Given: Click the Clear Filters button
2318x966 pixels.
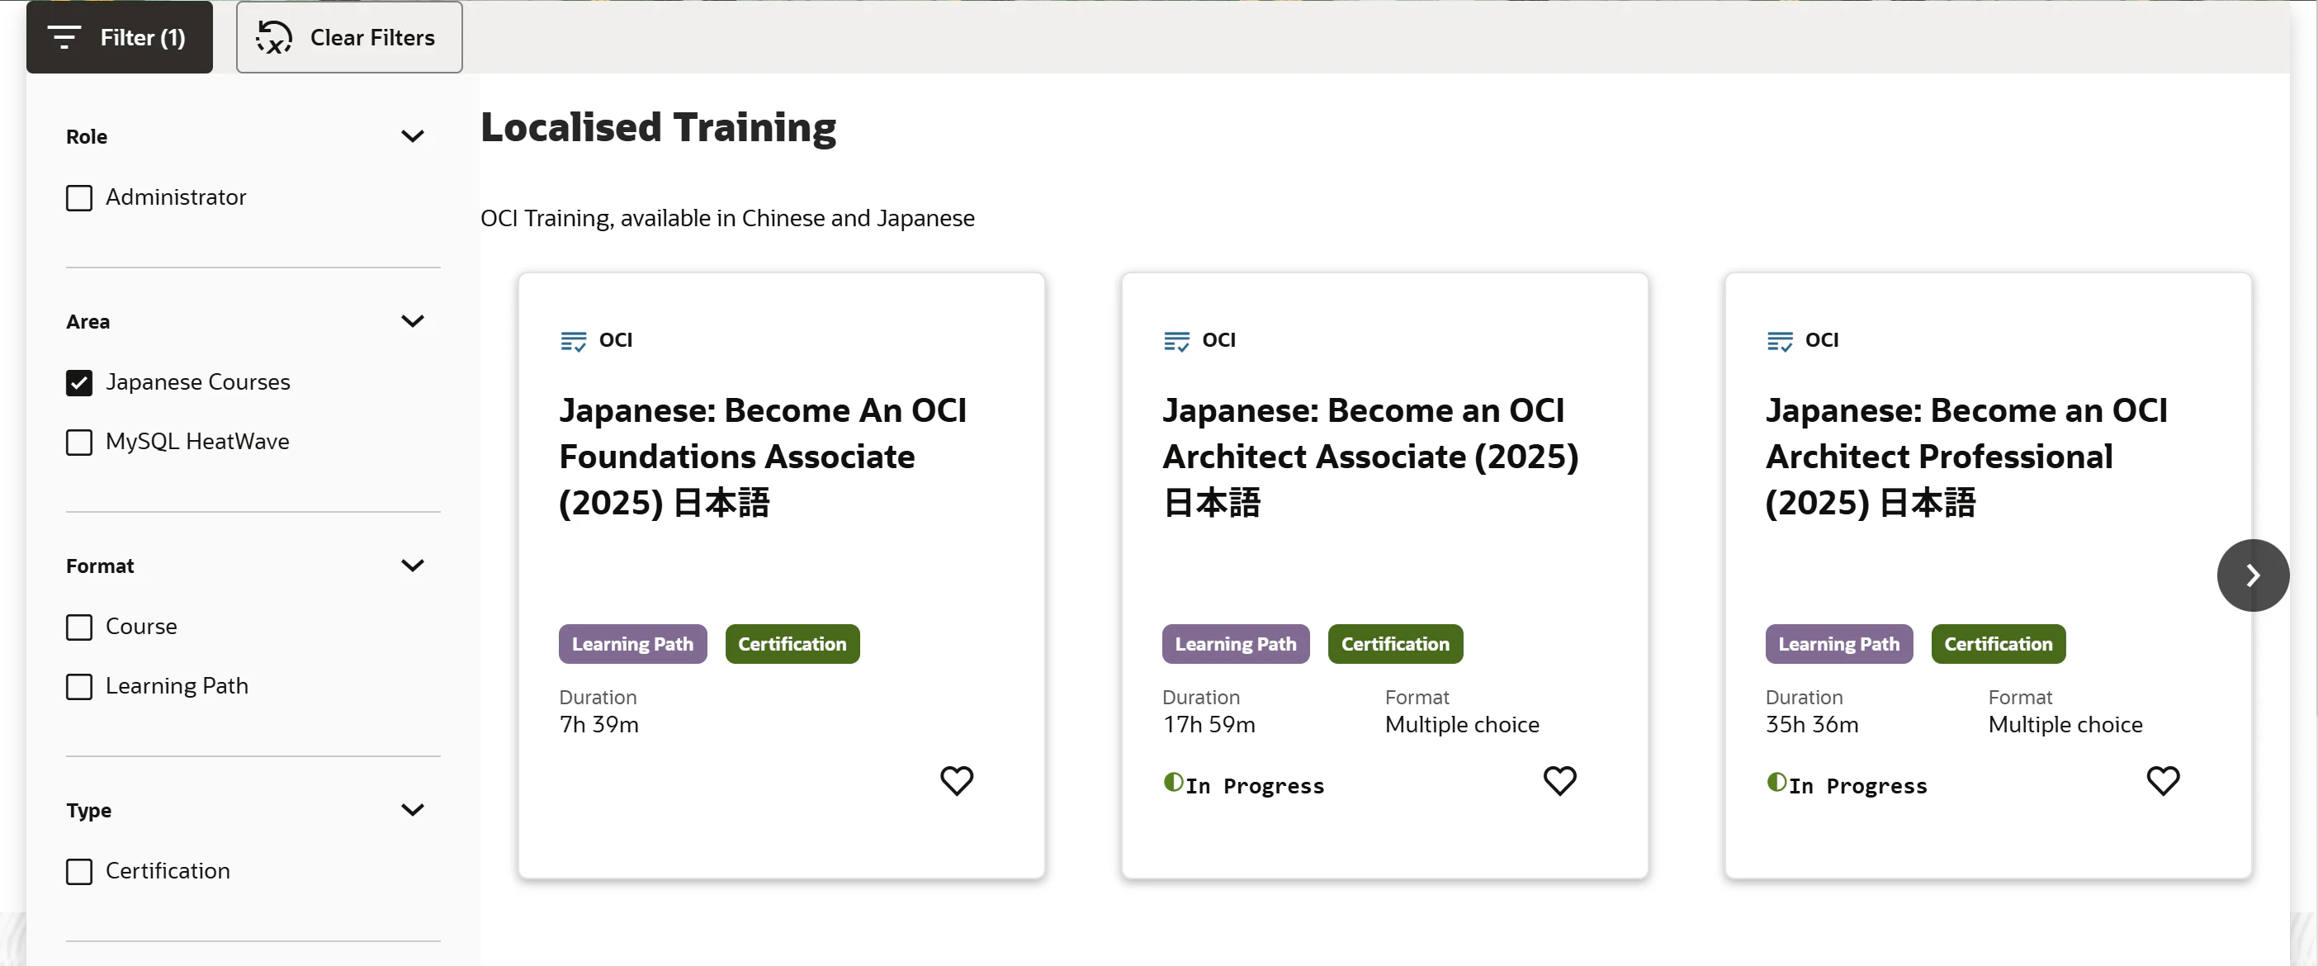Looking at the screenshot, I should pyautogui.click(x=349, y=37).
